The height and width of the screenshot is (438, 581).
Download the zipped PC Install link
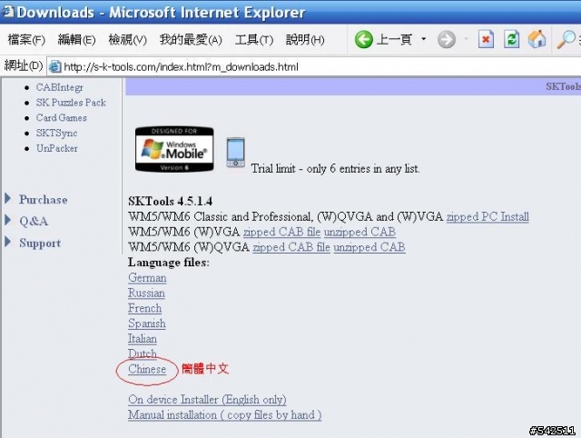(487, 216)
